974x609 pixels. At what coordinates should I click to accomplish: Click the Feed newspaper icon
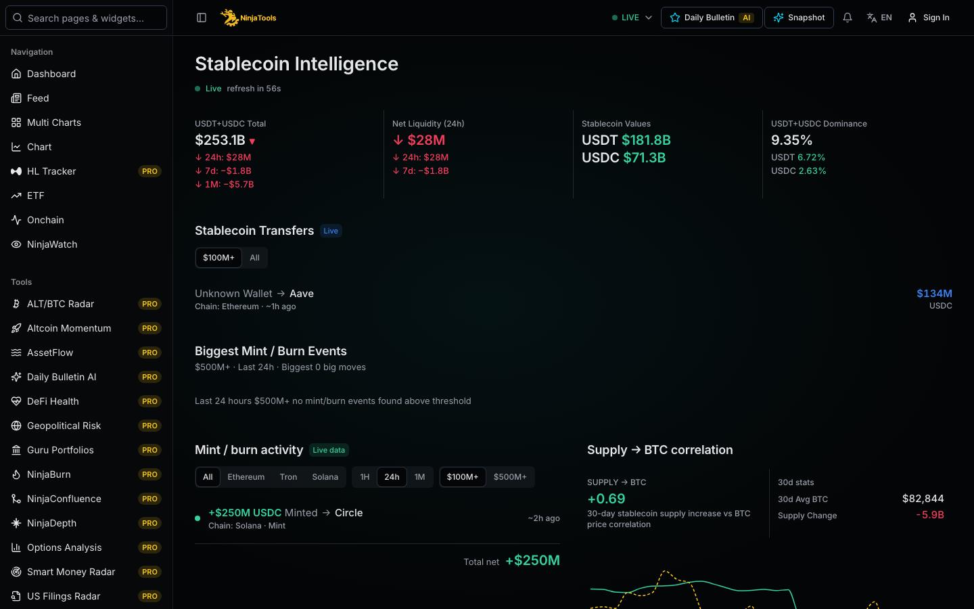[x=16, y=98]
